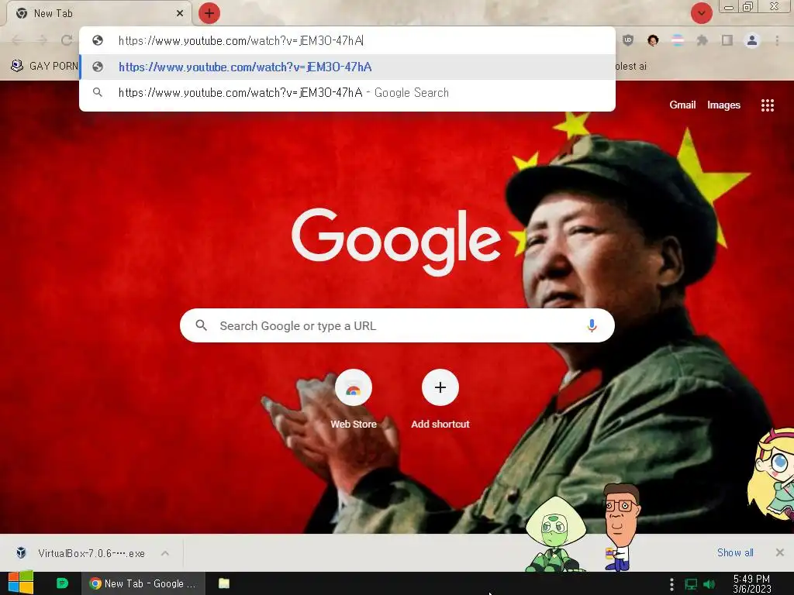Click the partly hidden 'olest ai' bookmark
Viewport: 794px width, 595px height.
pyautogui.click(x=631, y=66)
